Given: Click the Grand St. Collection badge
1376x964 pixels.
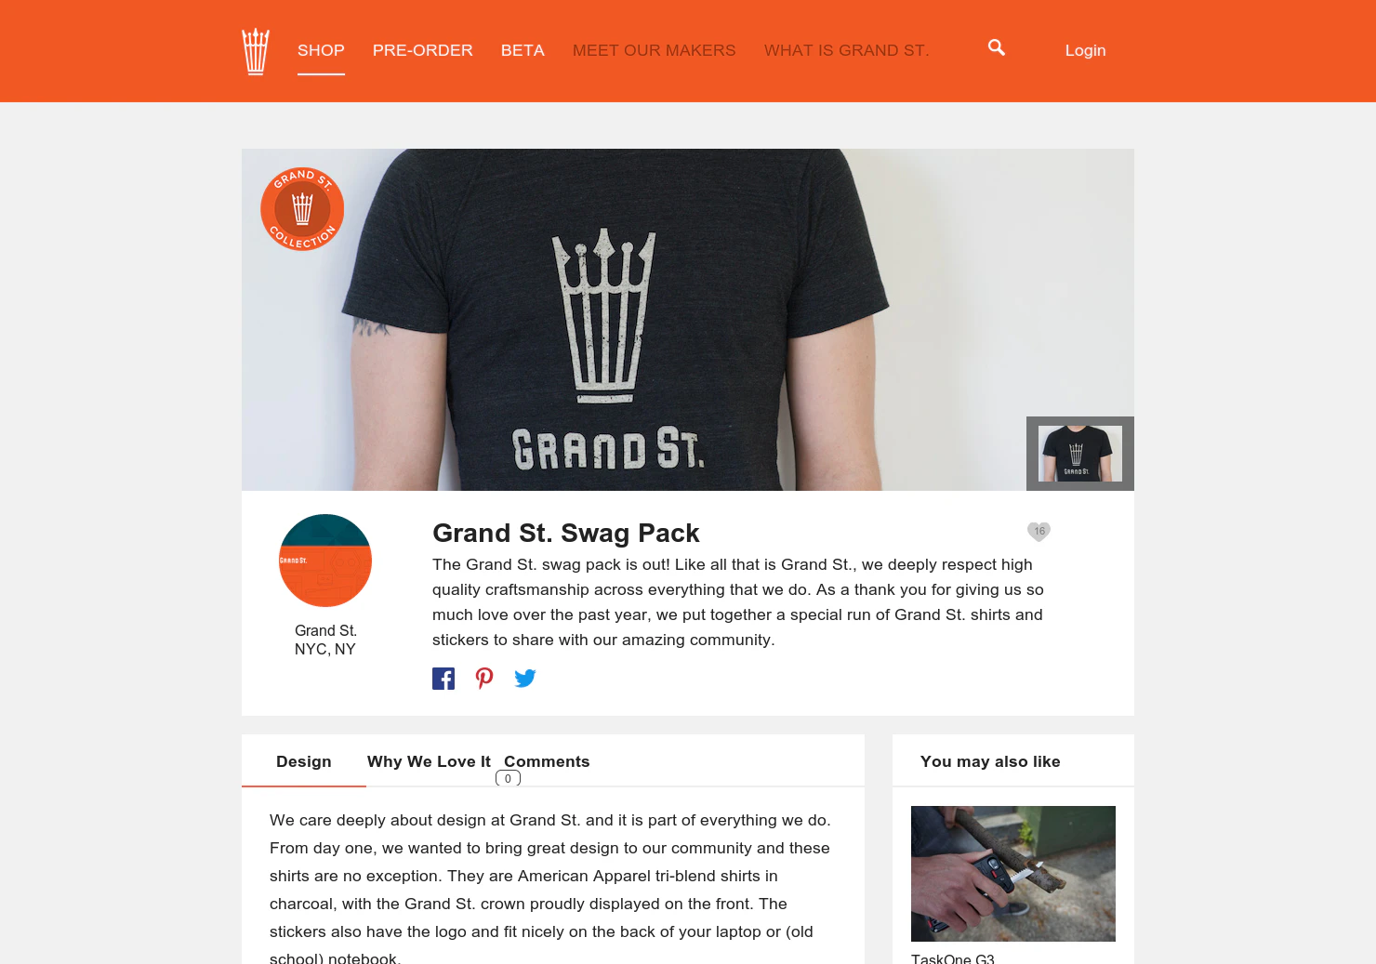Looking at the screenshot, I should [x=302, y=209].
